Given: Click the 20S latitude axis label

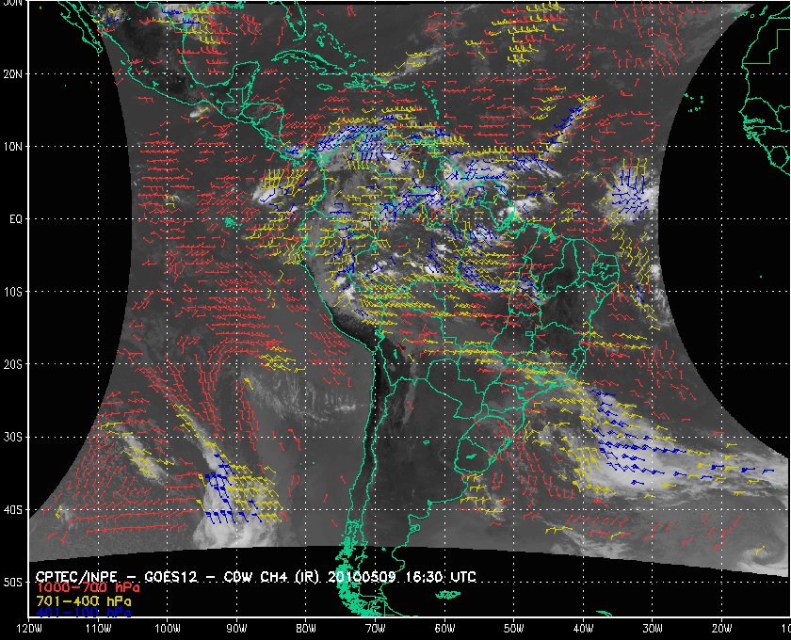Looking at the screenshot, I should (x=13, y=364).
